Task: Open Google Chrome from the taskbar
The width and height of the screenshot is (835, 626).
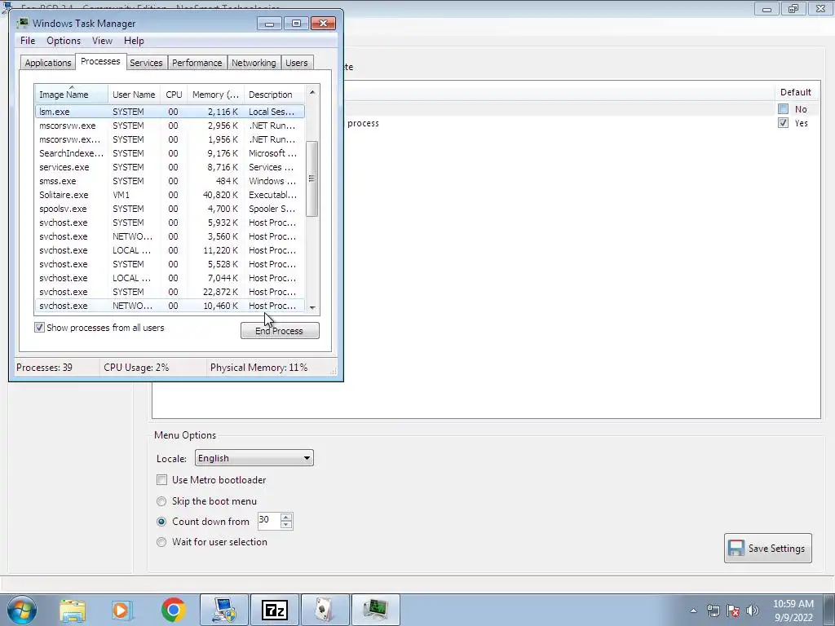Action: pos(173,610)
